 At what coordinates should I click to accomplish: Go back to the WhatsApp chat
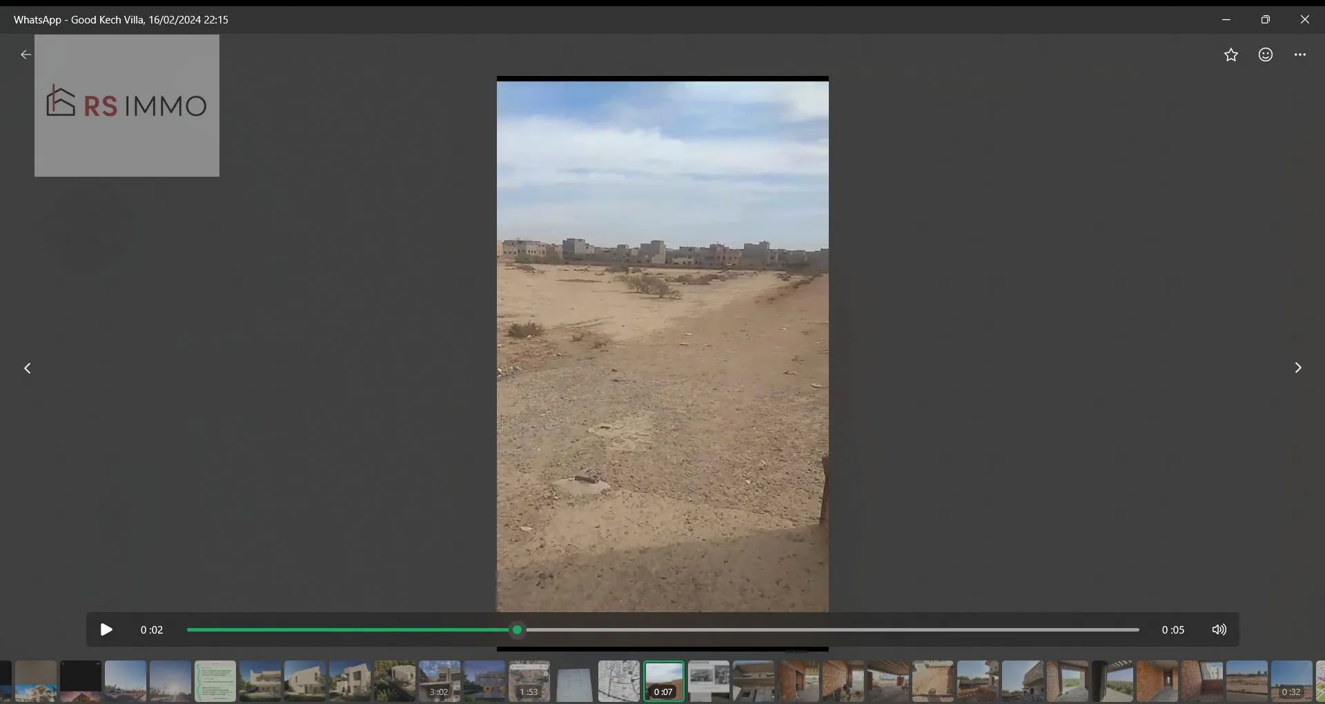click(x=26, y=55)
